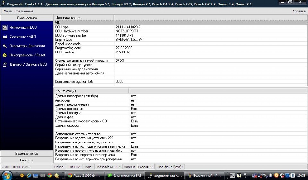Click the VK tray icon
Screen dimensions: 308x180
coord(293,176)
